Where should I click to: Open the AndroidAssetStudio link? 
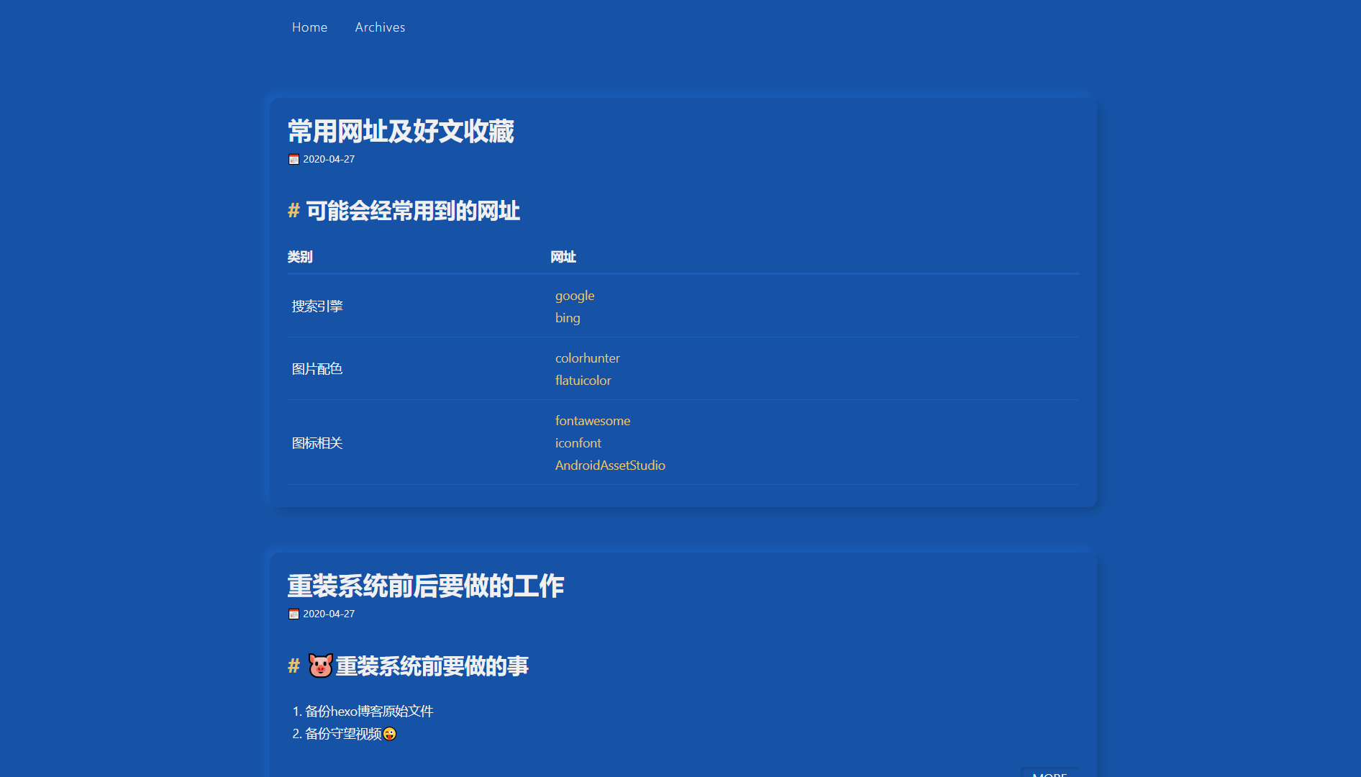(x=610, y=465)
